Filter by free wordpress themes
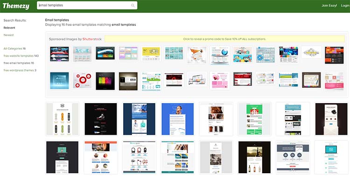The image size is (350, 176). click(20, 70)
